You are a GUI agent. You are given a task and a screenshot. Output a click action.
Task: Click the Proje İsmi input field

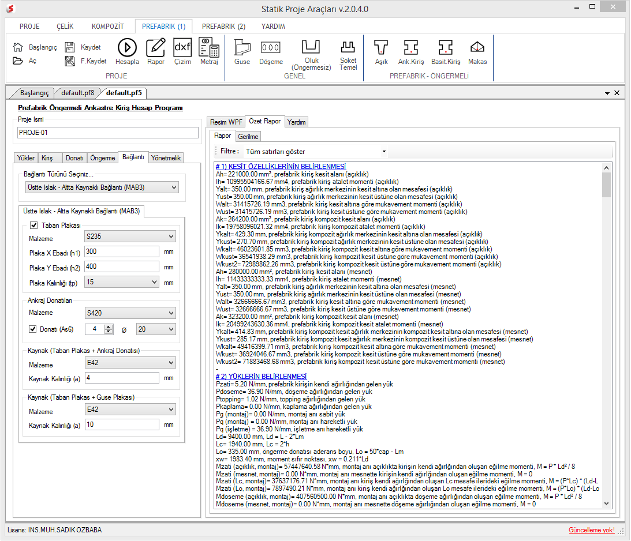pos(108,133)
